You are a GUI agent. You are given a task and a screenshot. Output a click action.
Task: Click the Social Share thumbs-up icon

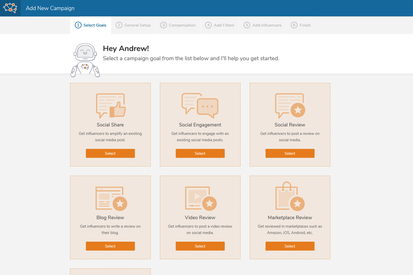point(110,106)
